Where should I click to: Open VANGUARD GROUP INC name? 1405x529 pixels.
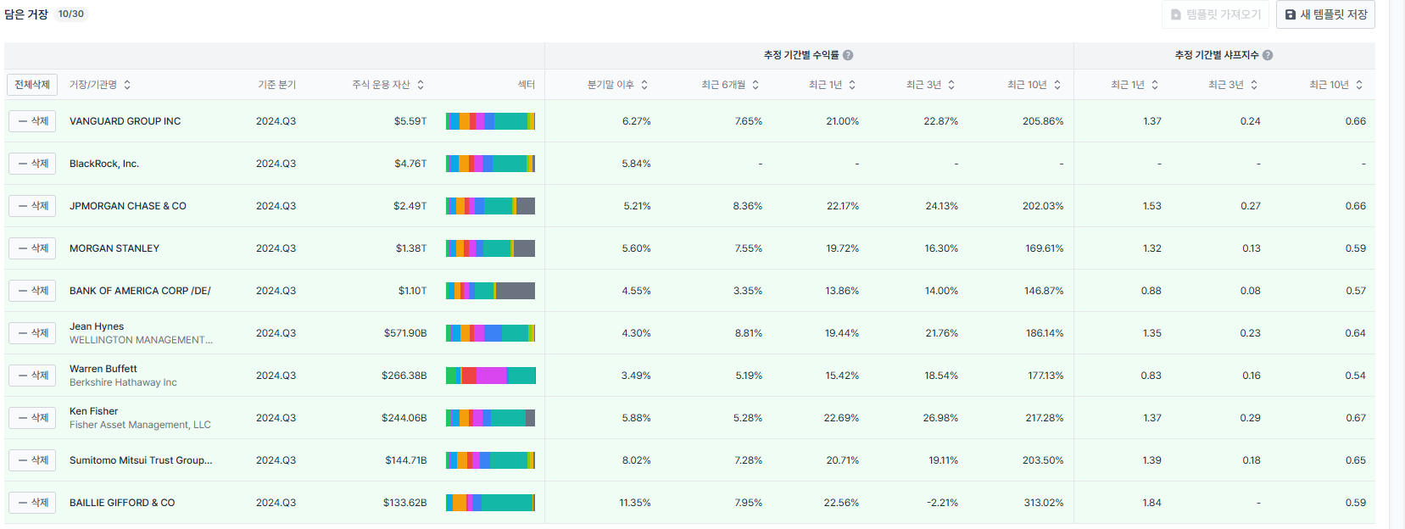(125, 121)
